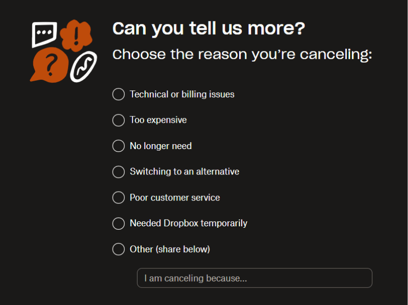Select the 'Technical or billing issues' radio button
408x305 pixels.
pos(118,94)
